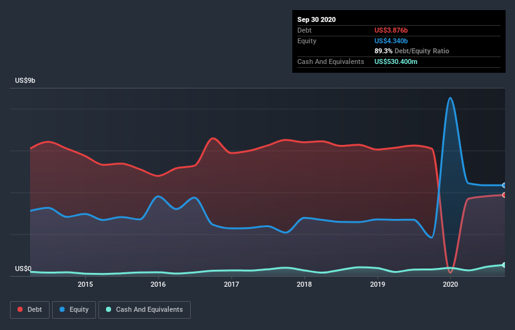
Task: Select the 2019 x-axis label
Action: point(378,284)
